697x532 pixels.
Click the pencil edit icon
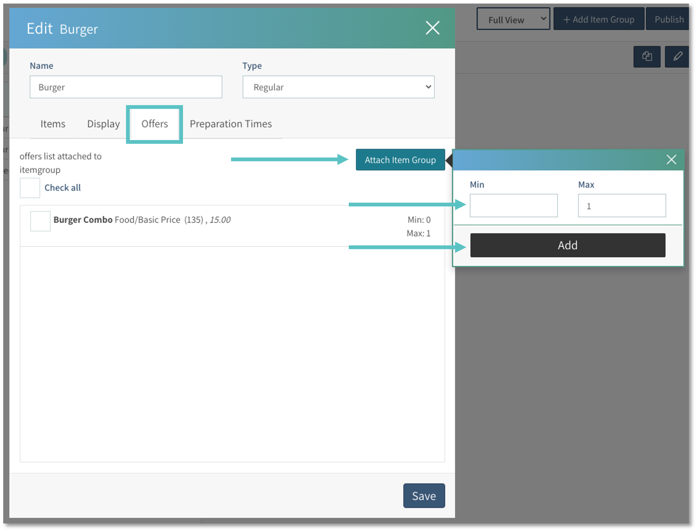tap(678, 57)
